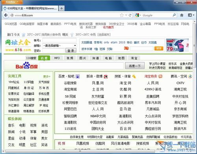Open the 360安全卫士 top link
197x154 pixels.
(117, 24)
